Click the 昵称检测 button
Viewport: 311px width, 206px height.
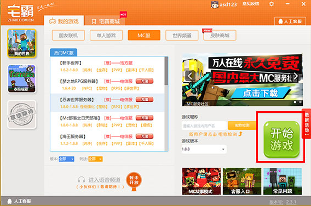(x=242, y=125)
